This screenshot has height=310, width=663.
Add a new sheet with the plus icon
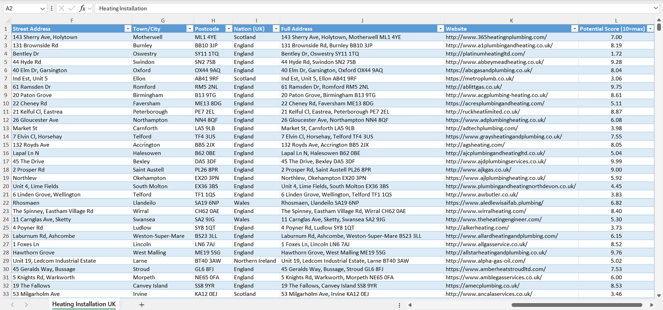point(142,304)
